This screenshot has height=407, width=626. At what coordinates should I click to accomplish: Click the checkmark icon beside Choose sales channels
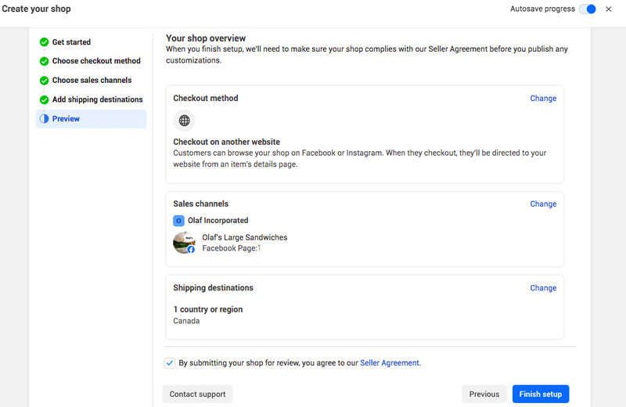tap(44, 81)
